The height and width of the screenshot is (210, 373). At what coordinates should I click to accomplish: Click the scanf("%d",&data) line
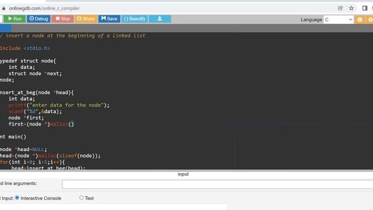35,111
